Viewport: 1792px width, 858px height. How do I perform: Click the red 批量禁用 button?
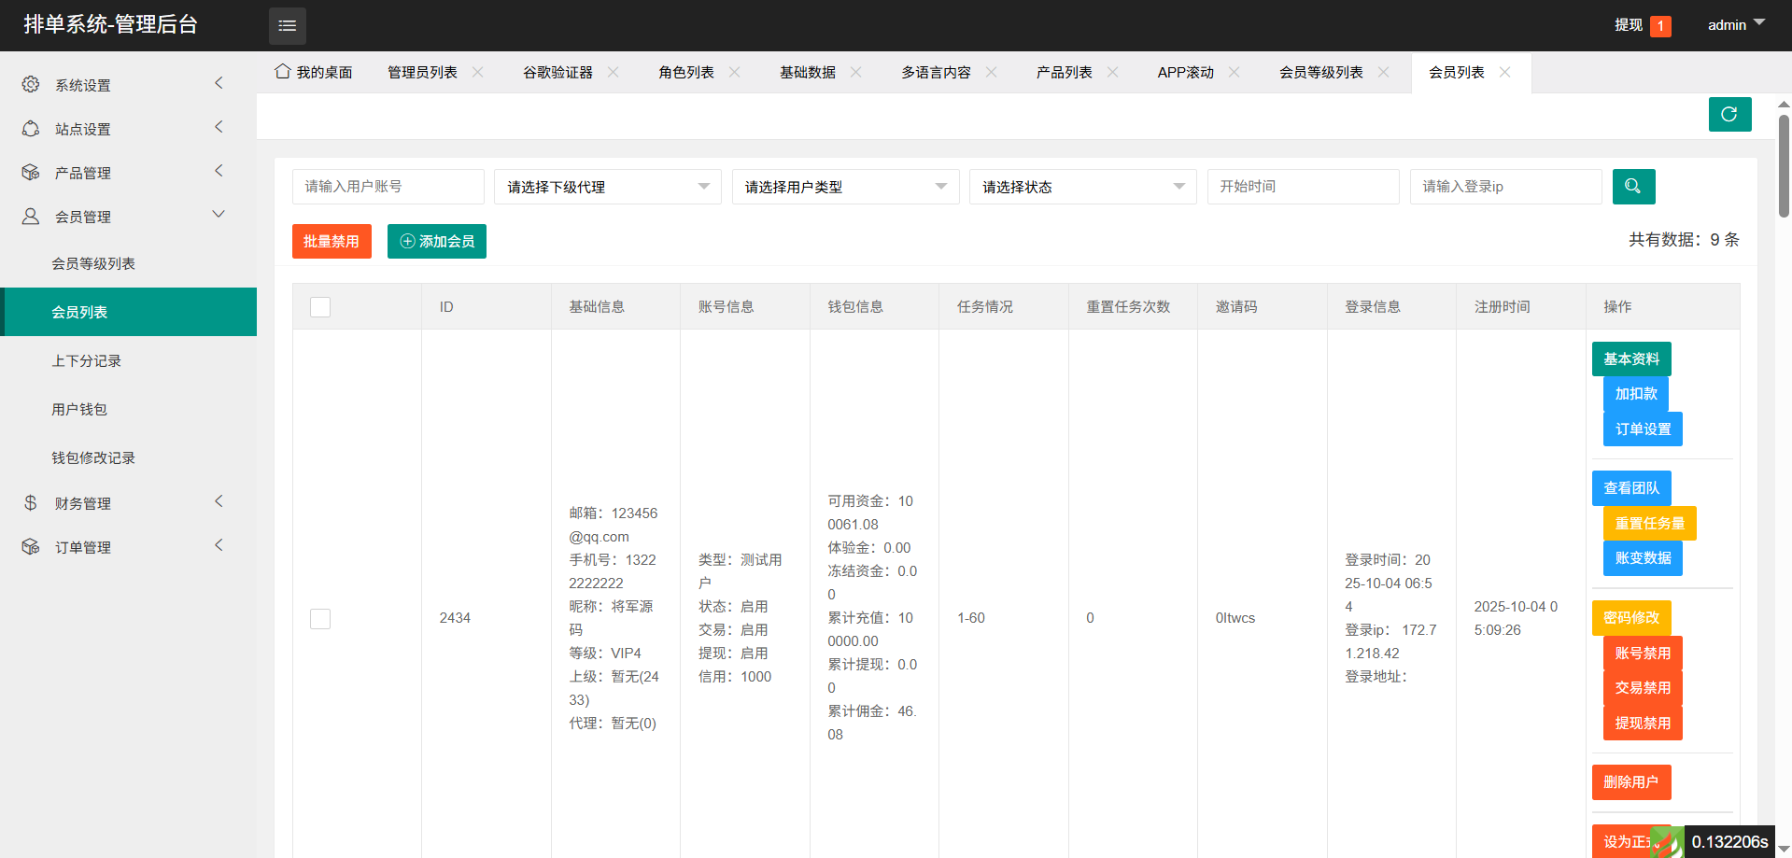click(x=332, y=242)
